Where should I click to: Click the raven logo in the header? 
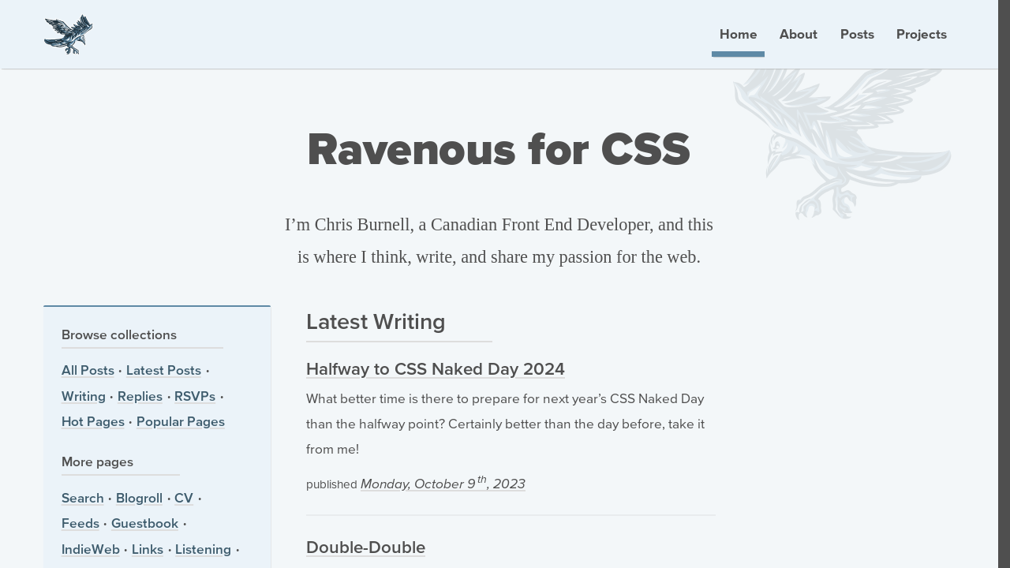point(68,34)
